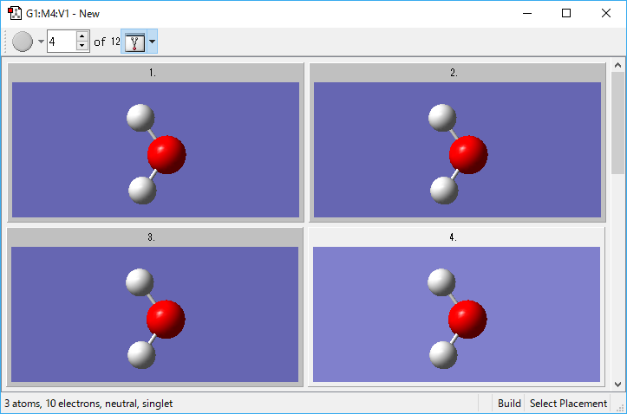This screenshot has width=627, height=414.
Task: Click the red oxygen atom in frame 4
Action: coord(467,319)
